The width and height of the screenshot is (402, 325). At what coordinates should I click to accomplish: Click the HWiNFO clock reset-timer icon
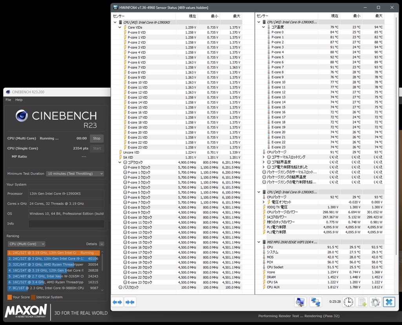tap(349, 302)
